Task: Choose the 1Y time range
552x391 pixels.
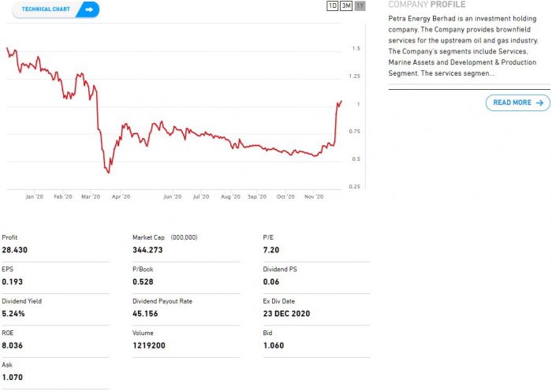Action: [x=360, y=6]
